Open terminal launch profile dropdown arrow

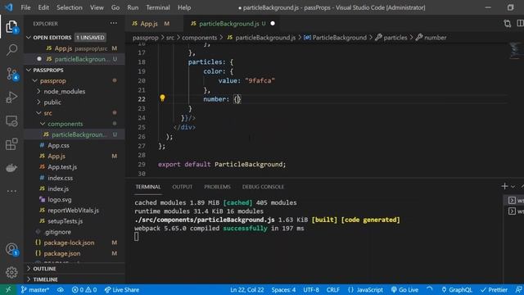click(513, 186)
